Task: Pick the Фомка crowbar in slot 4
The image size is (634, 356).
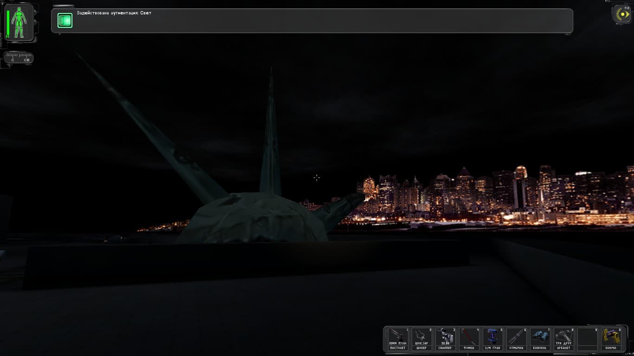Action: pos(469,339)
